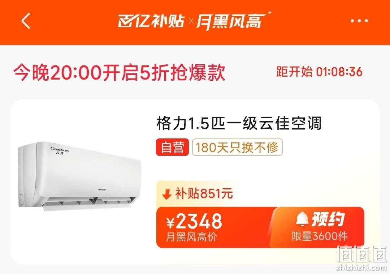Tap the 限量3600件 limited quantity text
The width and height of the screenshot is (390, 274).
click(320, 236)
